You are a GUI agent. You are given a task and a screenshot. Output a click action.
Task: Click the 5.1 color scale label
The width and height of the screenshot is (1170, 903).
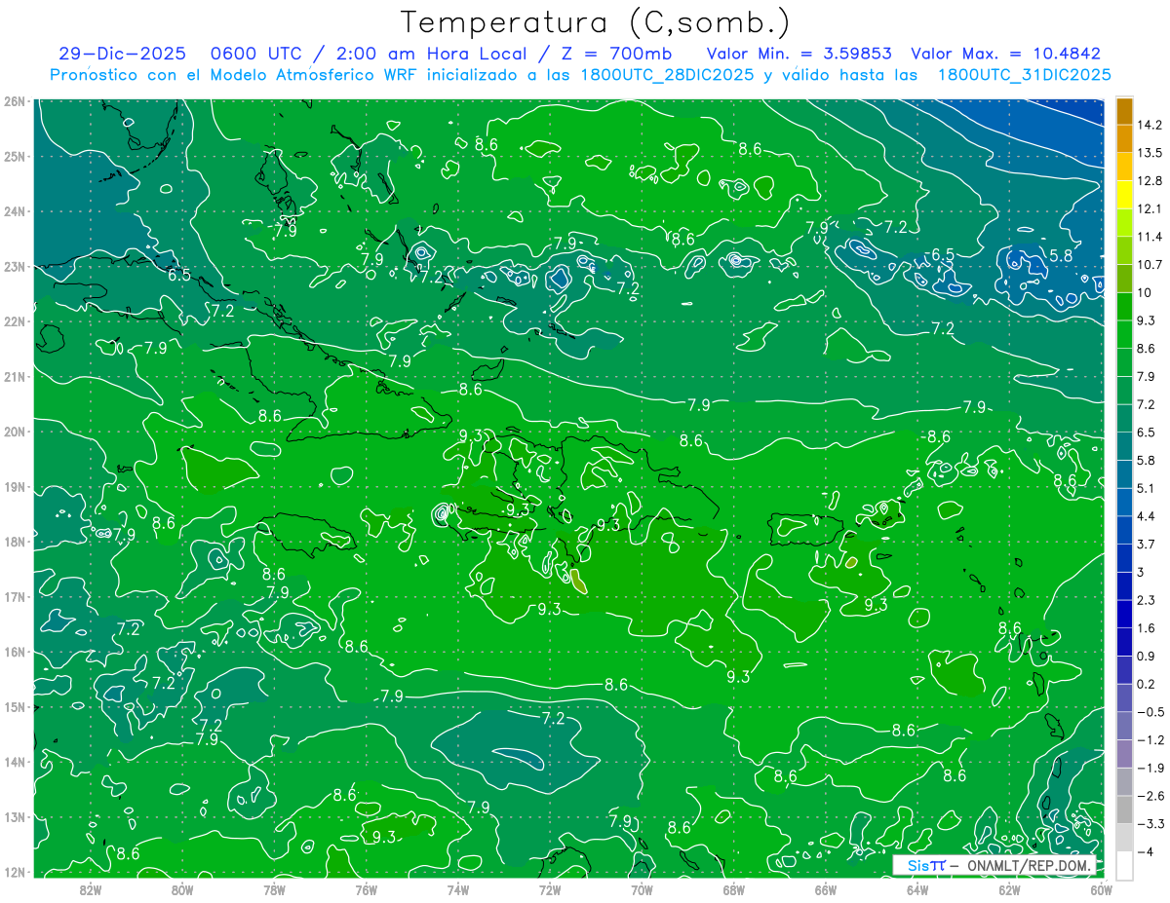[1146, 488]
